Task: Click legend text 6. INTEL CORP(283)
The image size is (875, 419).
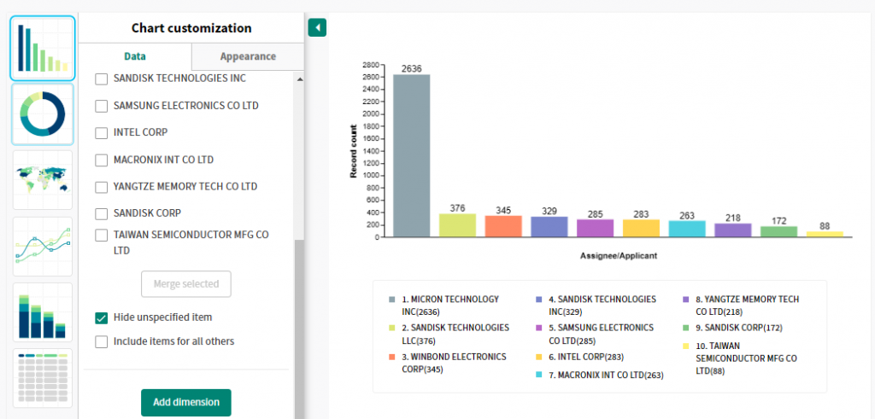Action: pos(586,358)
